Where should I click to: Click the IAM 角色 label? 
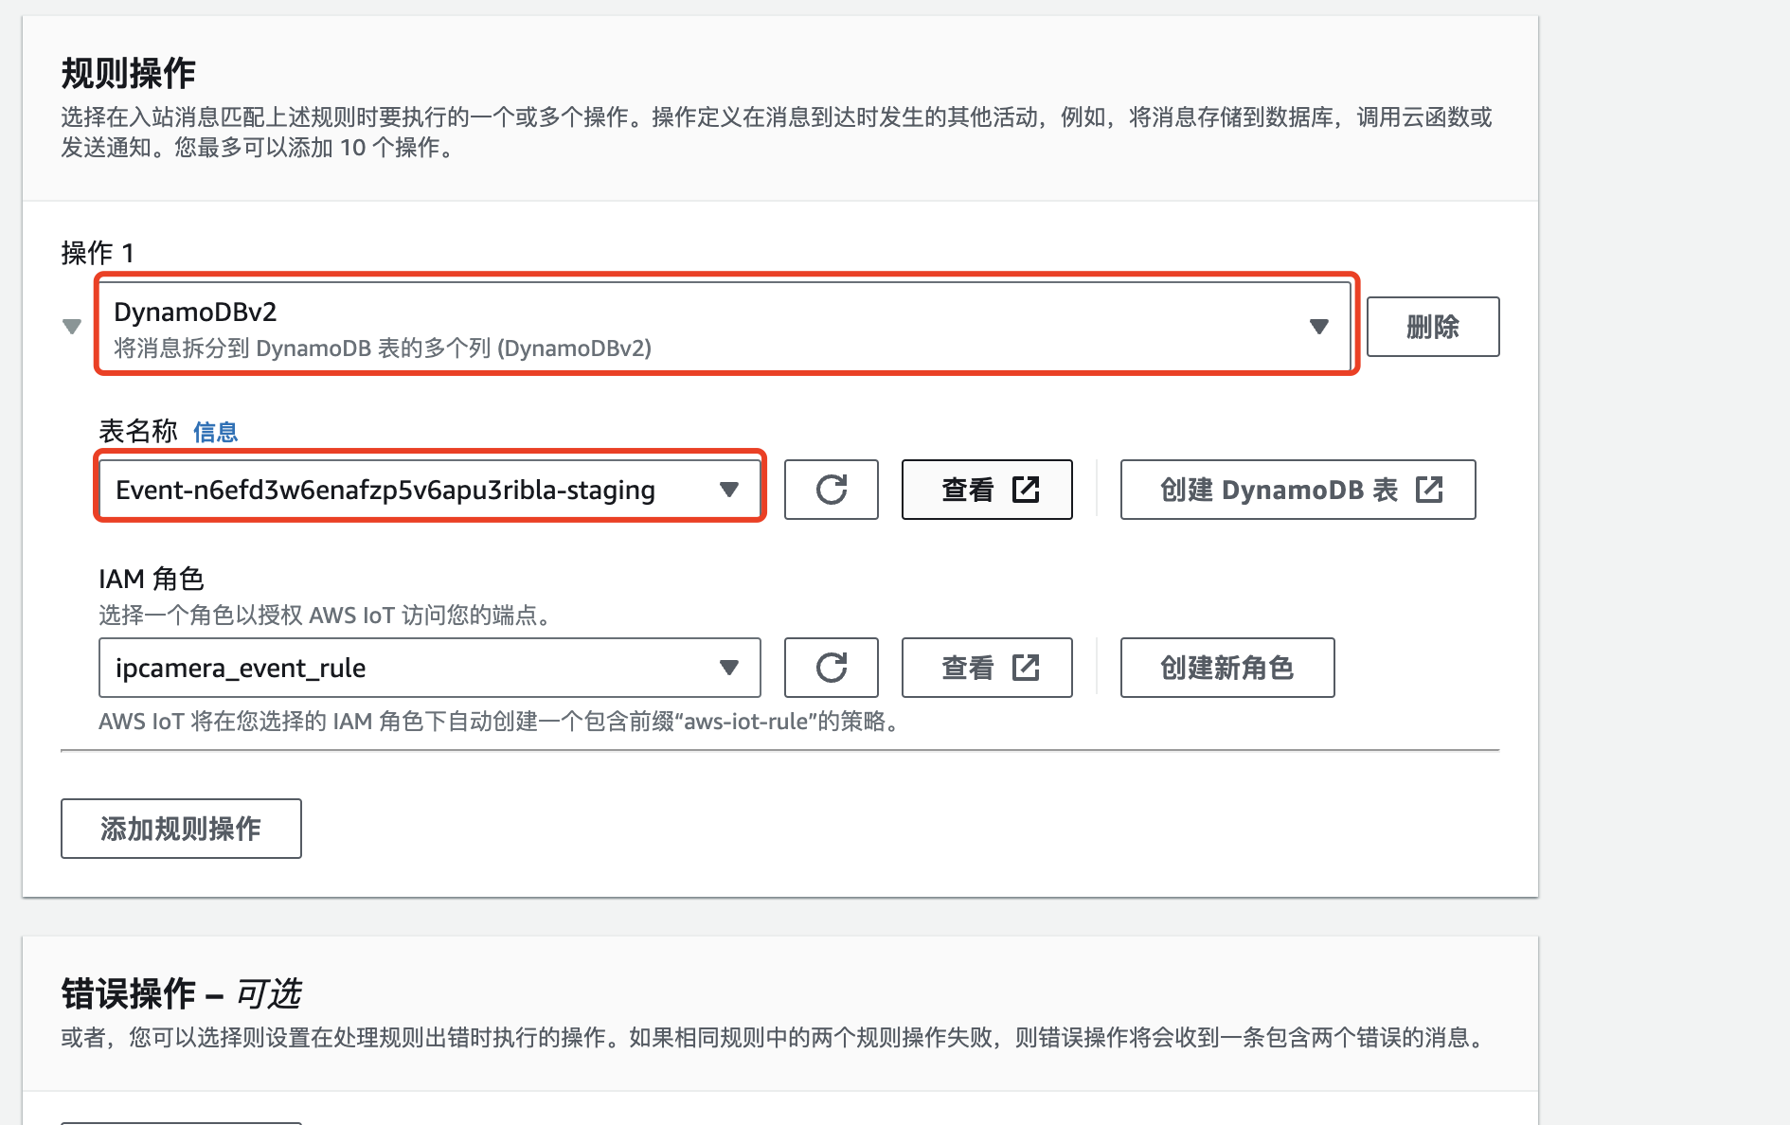pos(152,579)
